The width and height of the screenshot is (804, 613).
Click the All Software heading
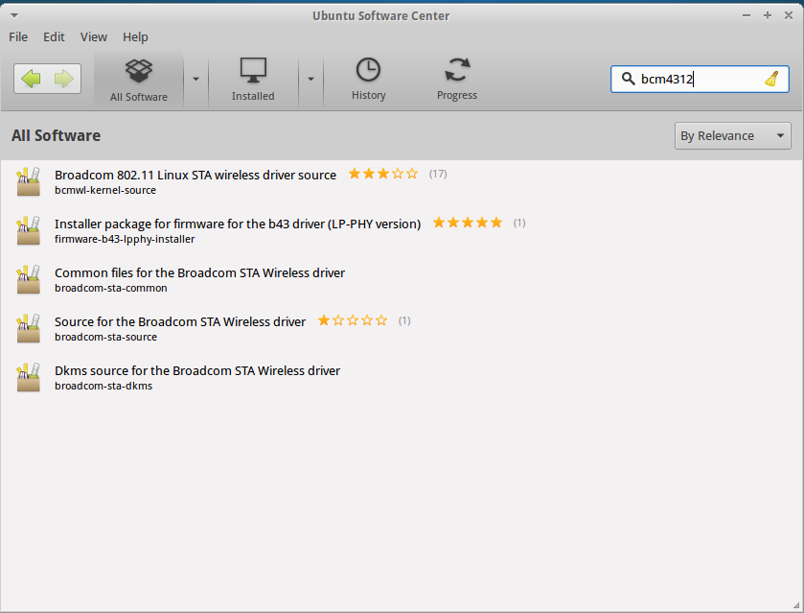tap(56, 135)
